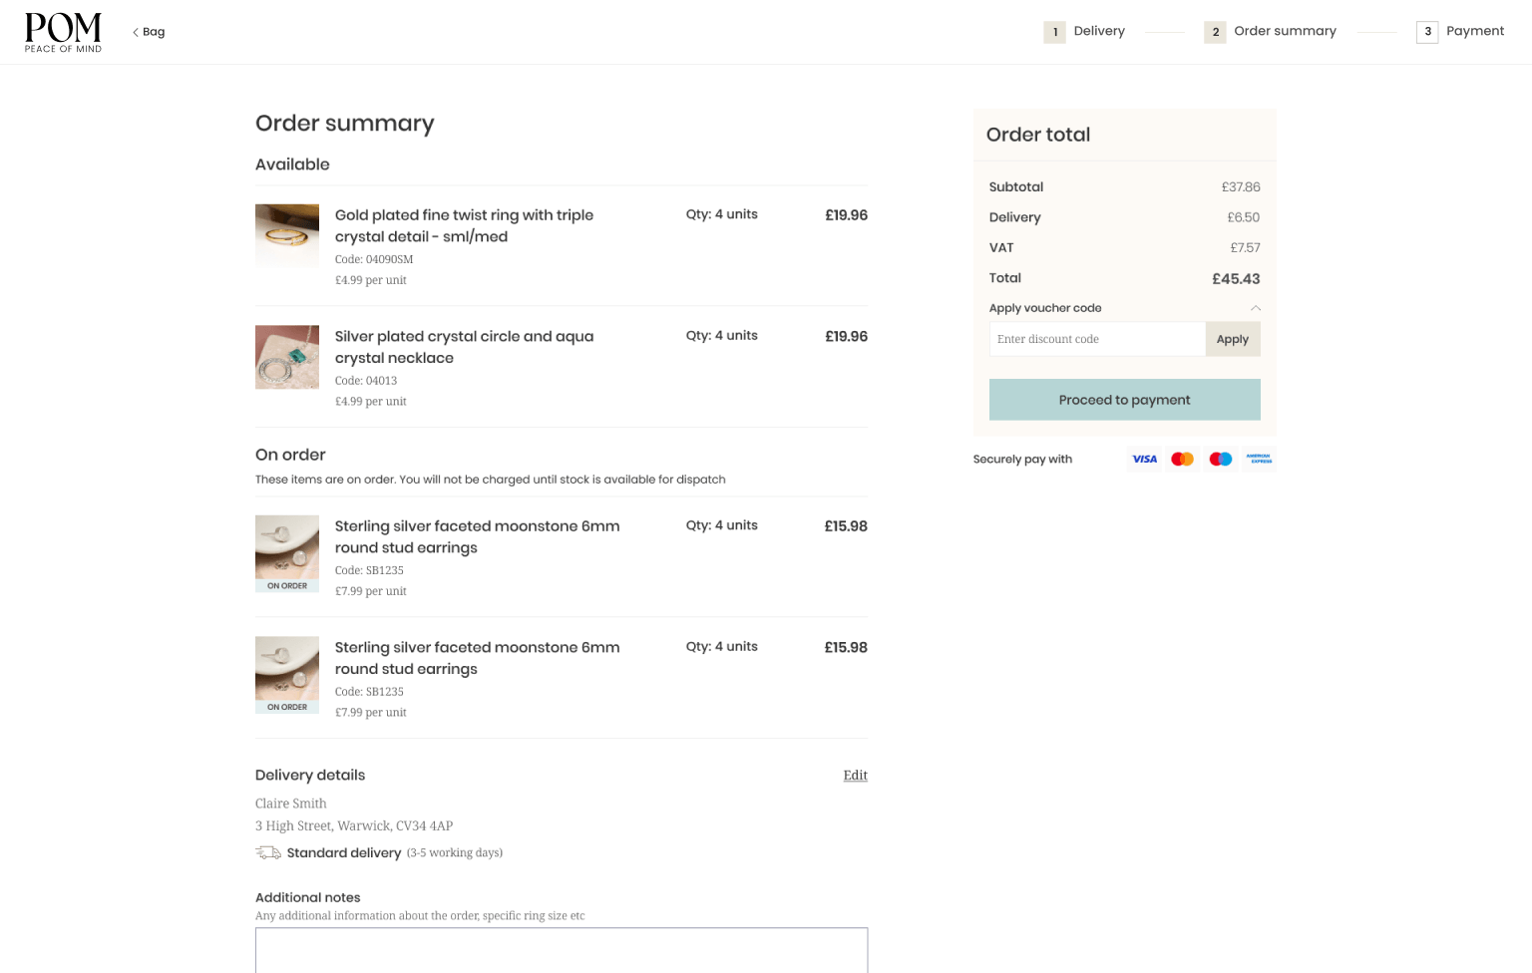Click the back chevron next to Bag
1532x973 pixels.
136,32
